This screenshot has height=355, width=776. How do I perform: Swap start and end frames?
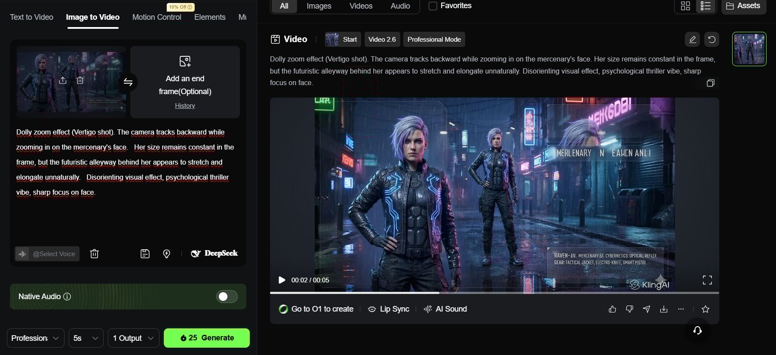(128, 82)
